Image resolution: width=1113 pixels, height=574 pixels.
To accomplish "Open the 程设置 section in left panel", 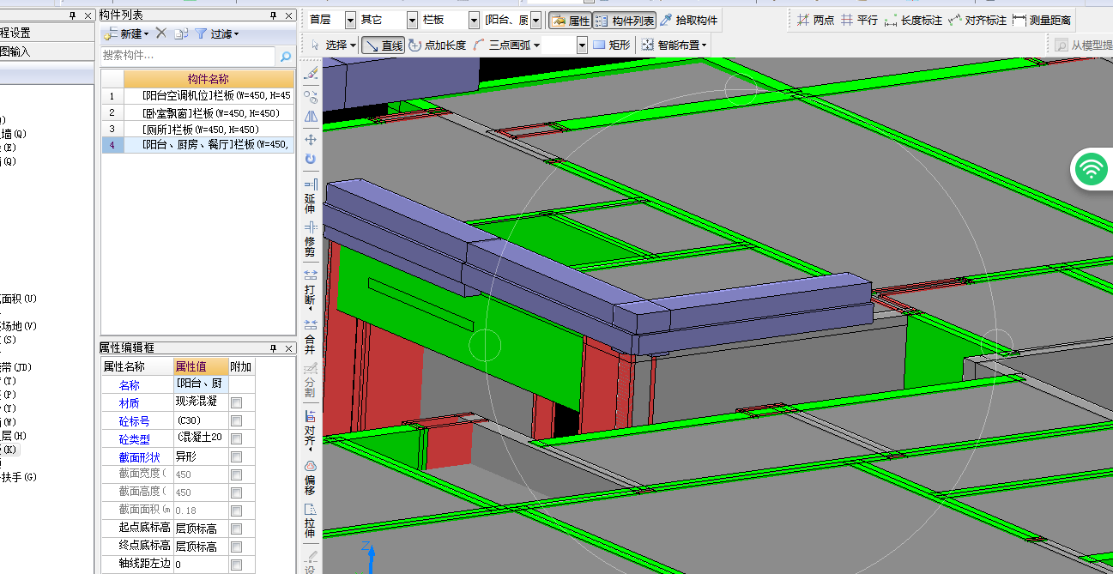I will point(46,33).
